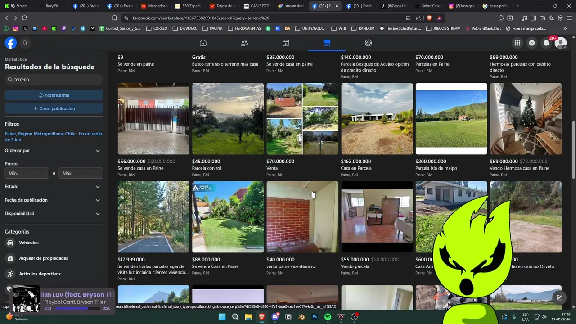Click the browser Forward arrow

pos(15,18)
